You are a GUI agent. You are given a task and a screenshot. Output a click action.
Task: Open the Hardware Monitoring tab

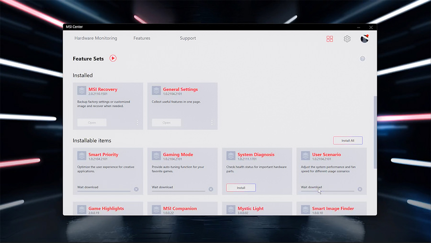(96, 38)
